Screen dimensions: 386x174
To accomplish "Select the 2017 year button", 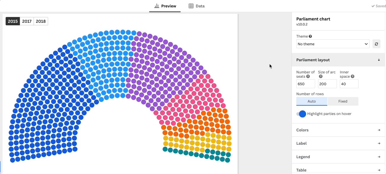I will (x=27, y=21).
